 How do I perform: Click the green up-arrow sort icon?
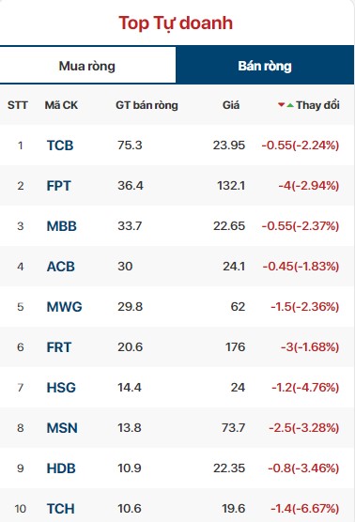pos(290,105)
